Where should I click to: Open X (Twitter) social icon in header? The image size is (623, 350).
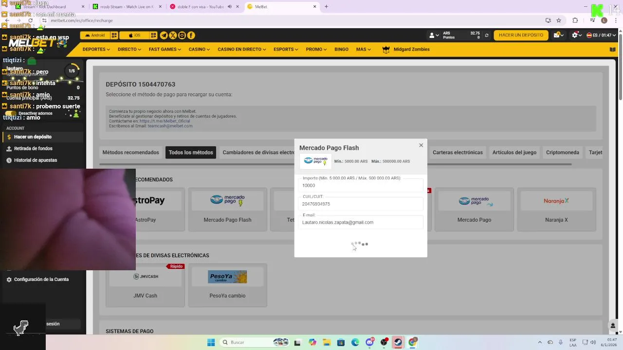click(x=173, y=35)
